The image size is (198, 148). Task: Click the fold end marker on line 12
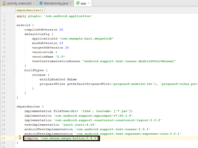[x=15, y=66]
